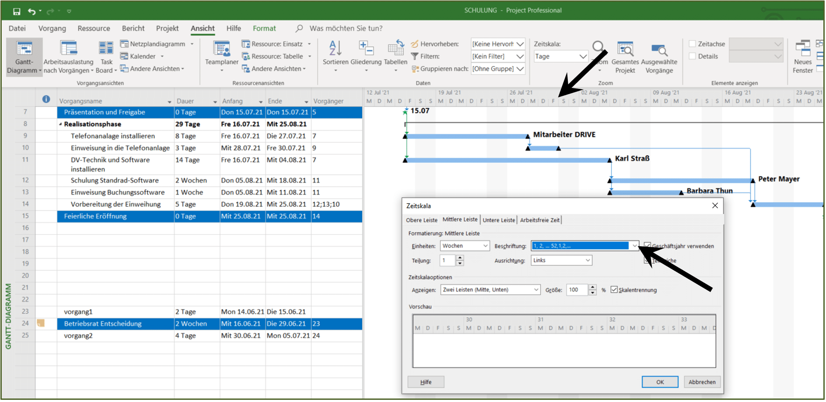Increase the Größe value stepper

coord(593,287)
